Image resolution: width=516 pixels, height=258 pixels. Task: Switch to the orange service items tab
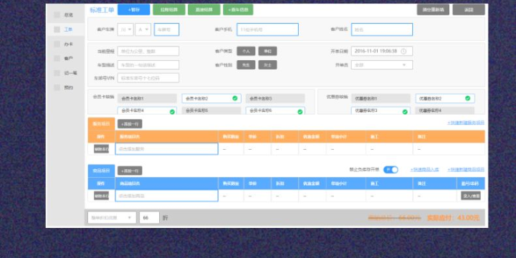coord(101,124)
